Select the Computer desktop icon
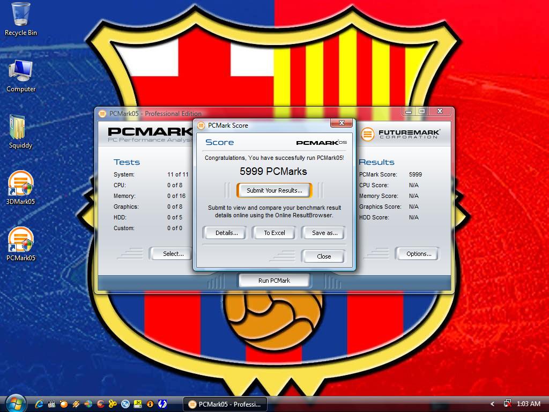This screenshot has height=412, width=549. [x=21, y=76]
